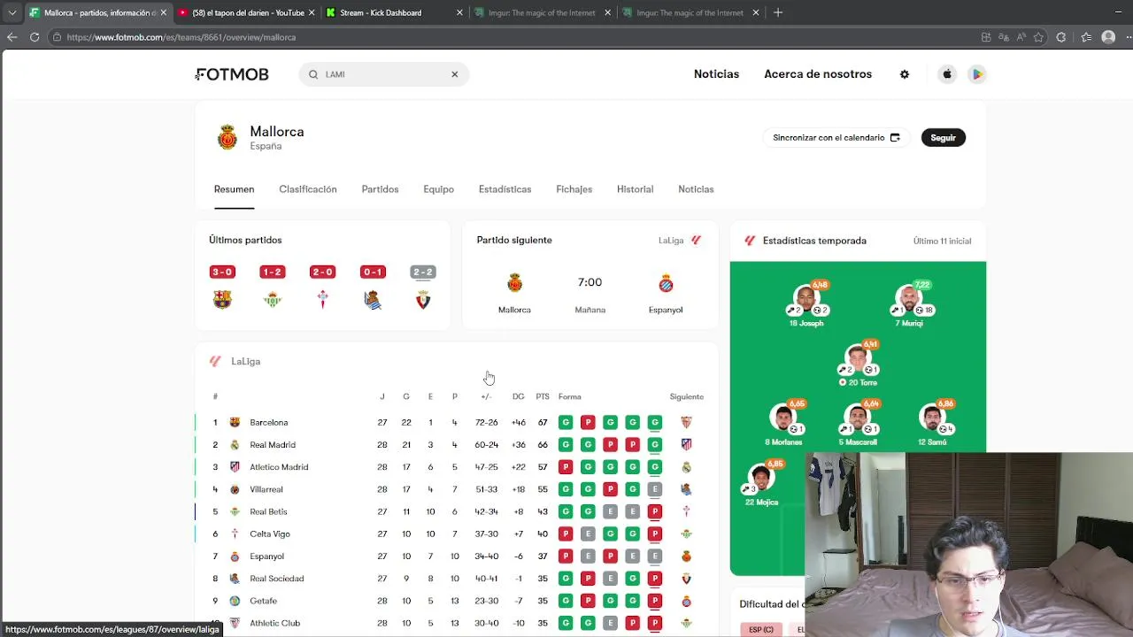1133x637 pixels.
Task: Open Celta Vigo in the standings
Action: point(456,533)
